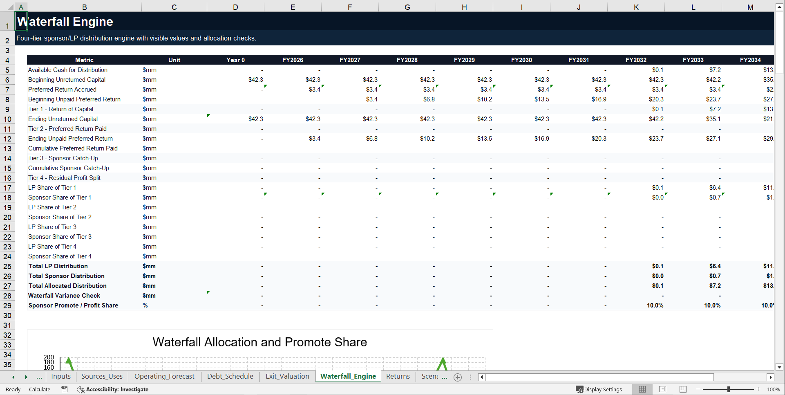Click horizontal scrollbar left arrow
785x395 pixels.
(482, 377)
